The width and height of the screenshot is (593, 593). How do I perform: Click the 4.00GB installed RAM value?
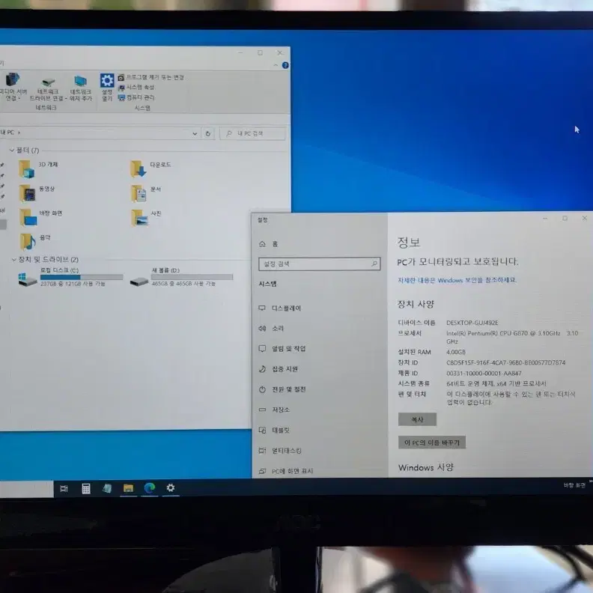456,352
